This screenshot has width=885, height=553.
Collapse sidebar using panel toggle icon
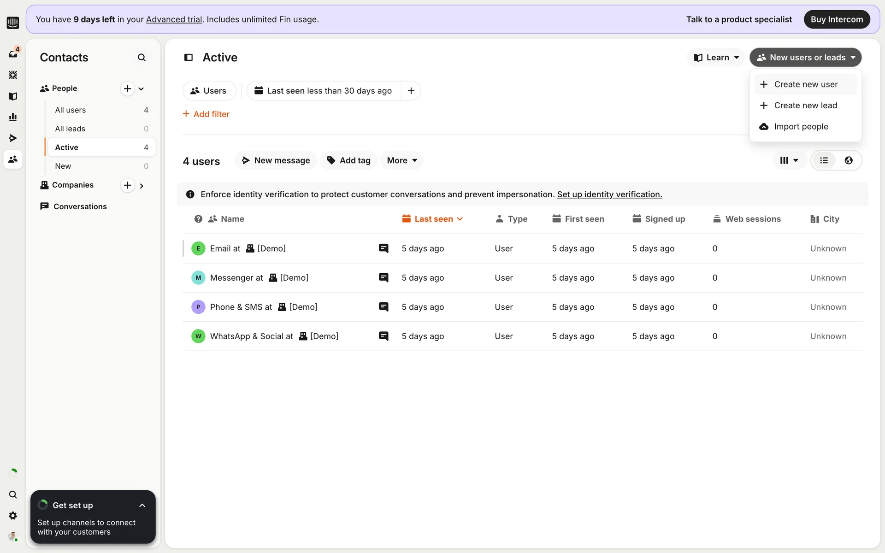pyautogui.click(x=189, y=58)
